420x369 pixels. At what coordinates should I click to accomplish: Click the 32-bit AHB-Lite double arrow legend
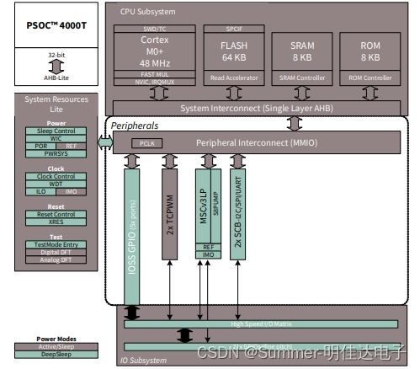click(x=56, y=67)
